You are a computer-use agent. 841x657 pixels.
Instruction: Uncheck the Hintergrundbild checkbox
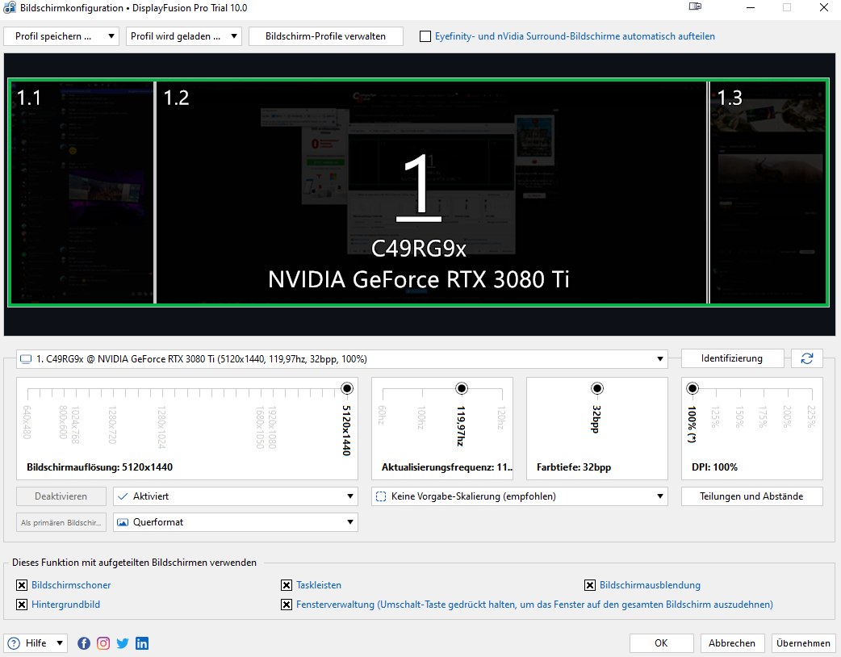tap(22, 605)
